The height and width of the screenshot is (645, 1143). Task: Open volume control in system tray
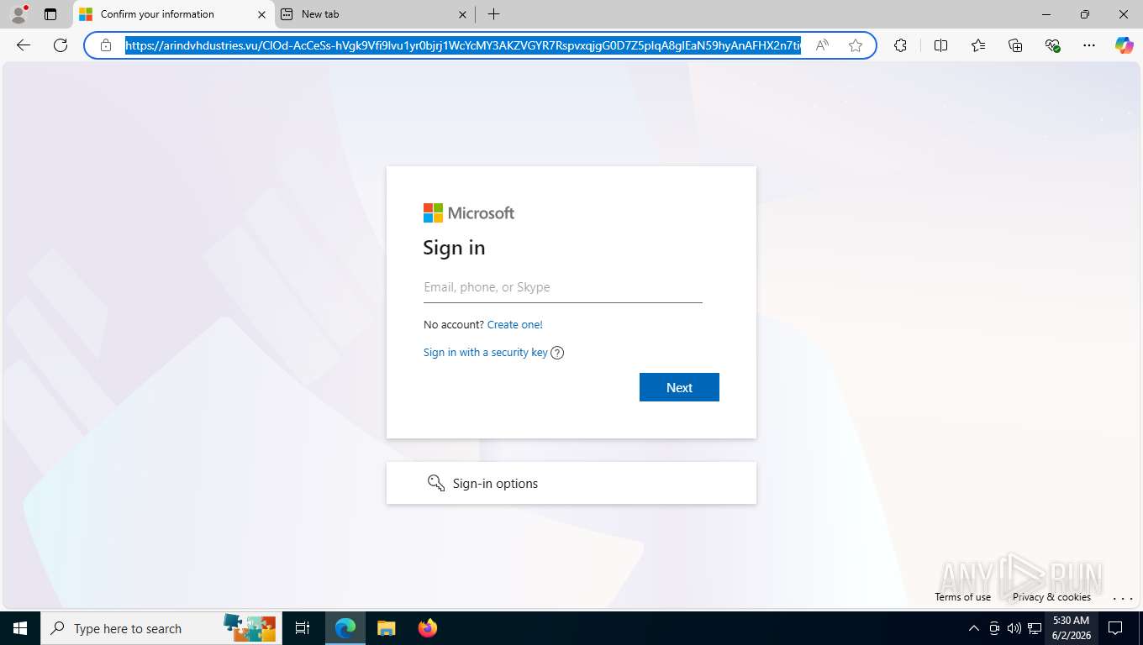pos(1014,628)
